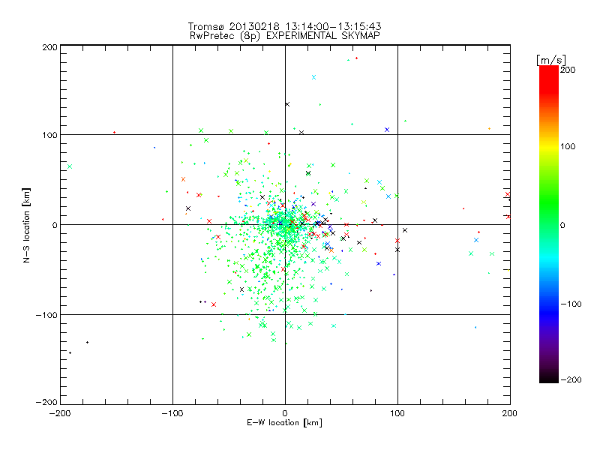Click the black dot nearest the bottom-left corner

[x=70, y=352]
